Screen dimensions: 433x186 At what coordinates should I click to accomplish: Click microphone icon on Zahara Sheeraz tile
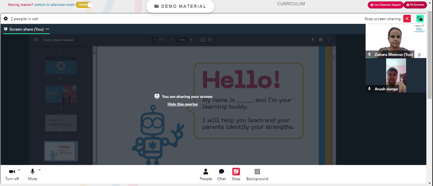[x=369, y=55]
